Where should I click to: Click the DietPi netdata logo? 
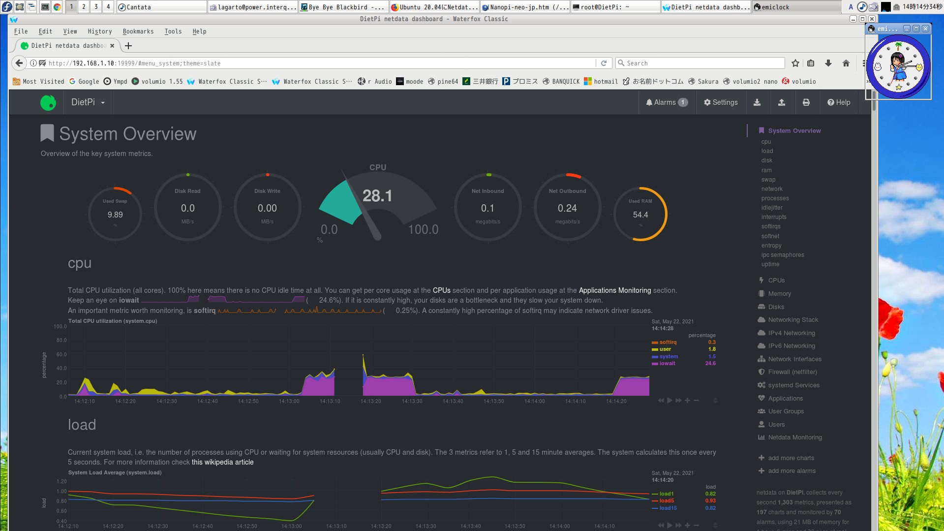(x=49, y=102)
